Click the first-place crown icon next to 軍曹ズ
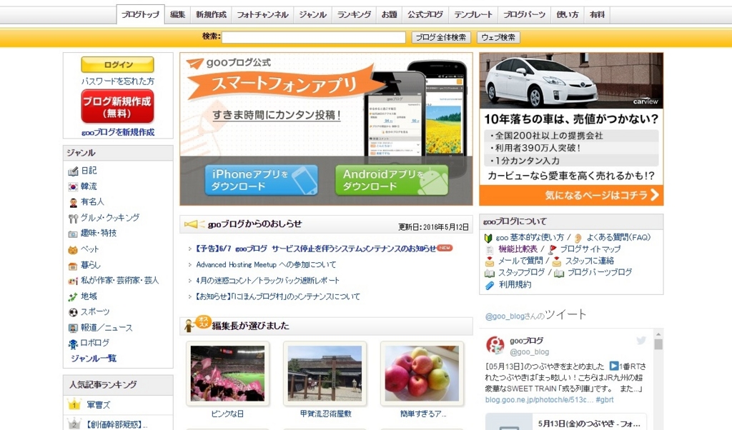Image resolution: width=732 pixels, height=430 pixels. point(74,404)
